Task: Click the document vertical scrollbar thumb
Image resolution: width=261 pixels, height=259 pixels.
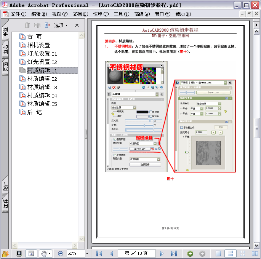Action: click(256, 128)
